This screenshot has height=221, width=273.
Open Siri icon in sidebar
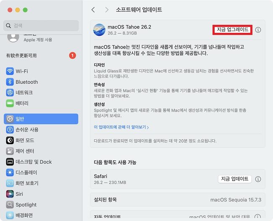pyautogui.click(x=10, y=194)
